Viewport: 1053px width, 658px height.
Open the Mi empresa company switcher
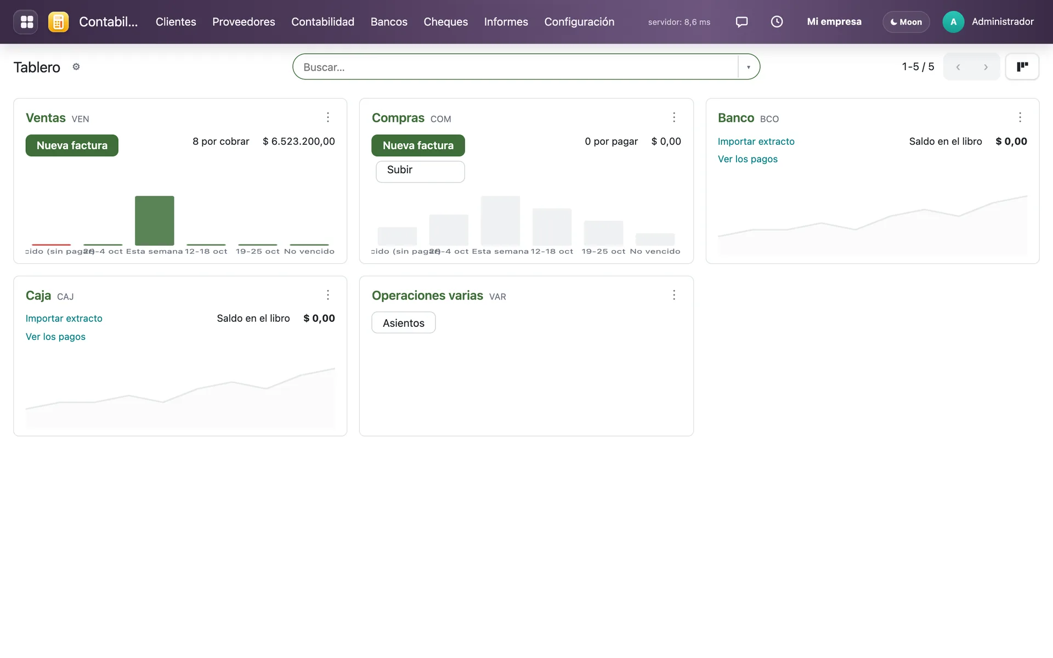tap(834, 22)
